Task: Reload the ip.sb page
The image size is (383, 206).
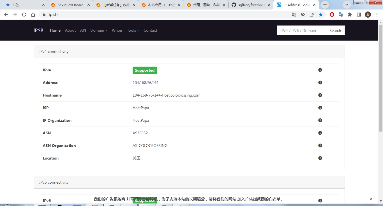Action: pos(24,15)
